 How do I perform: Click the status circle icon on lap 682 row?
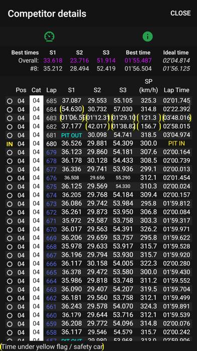(10, 127)
